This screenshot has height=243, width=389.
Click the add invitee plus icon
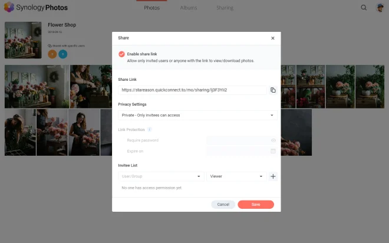click(x=273, y=176)
